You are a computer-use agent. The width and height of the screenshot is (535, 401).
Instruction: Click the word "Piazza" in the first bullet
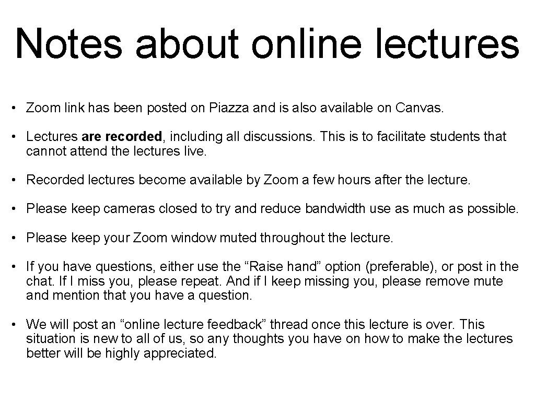229,108
